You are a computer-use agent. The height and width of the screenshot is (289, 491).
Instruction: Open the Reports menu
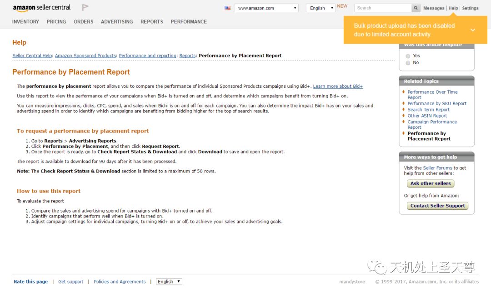pos(151,22)
